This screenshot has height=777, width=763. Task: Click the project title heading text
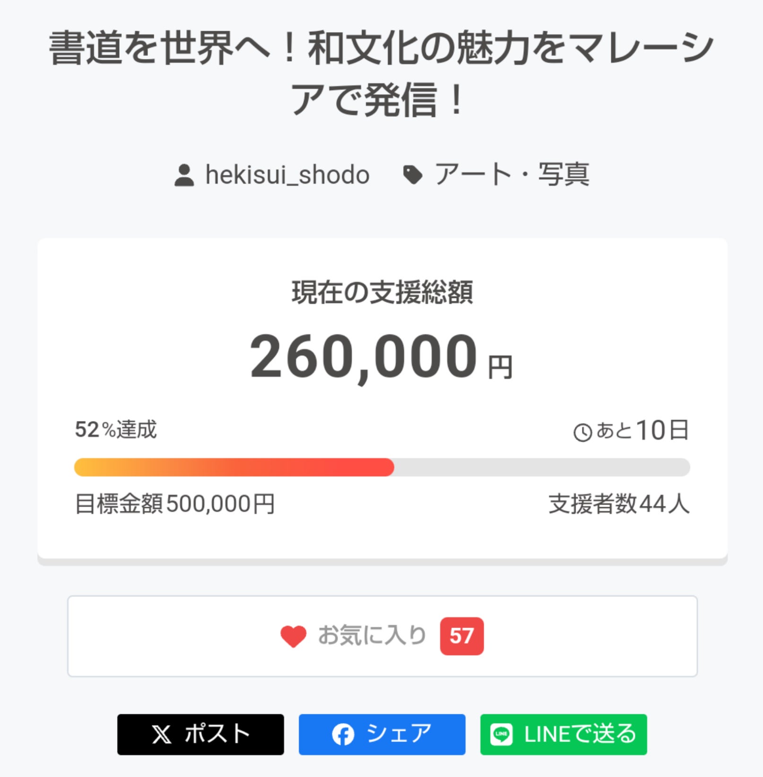pos(381,73)
